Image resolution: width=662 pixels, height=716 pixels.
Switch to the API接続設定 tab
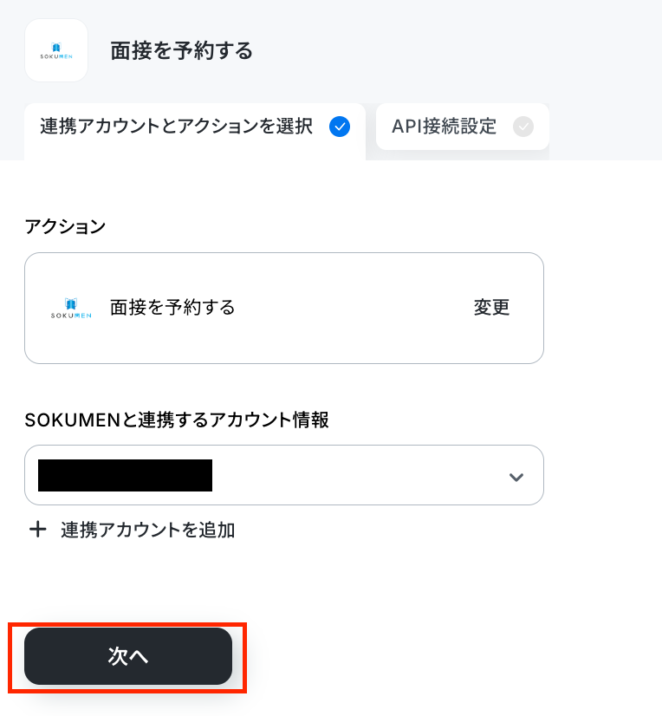click(462, 127)
